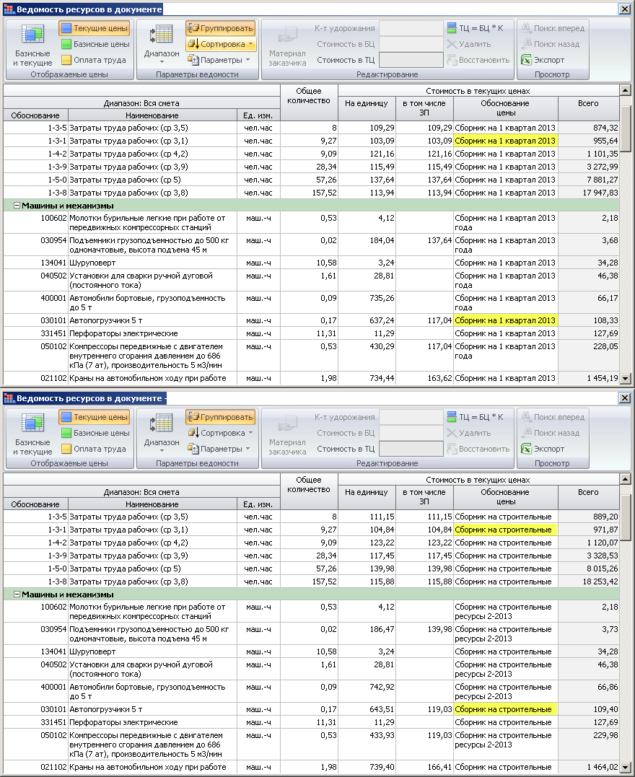
Task: Open the Сортировка dropdown in the upper window
Action: click(221, 44)
